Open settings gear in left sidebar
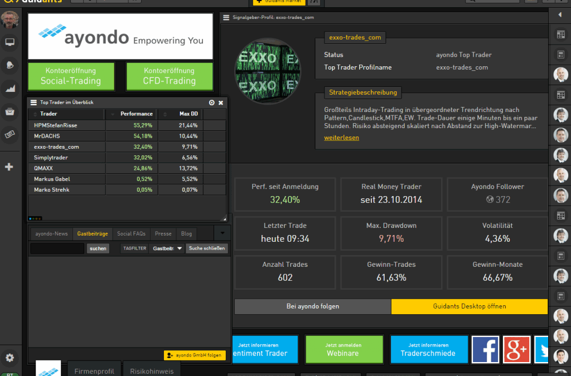This screenshot has width=571, height=376. click(9, 358)
